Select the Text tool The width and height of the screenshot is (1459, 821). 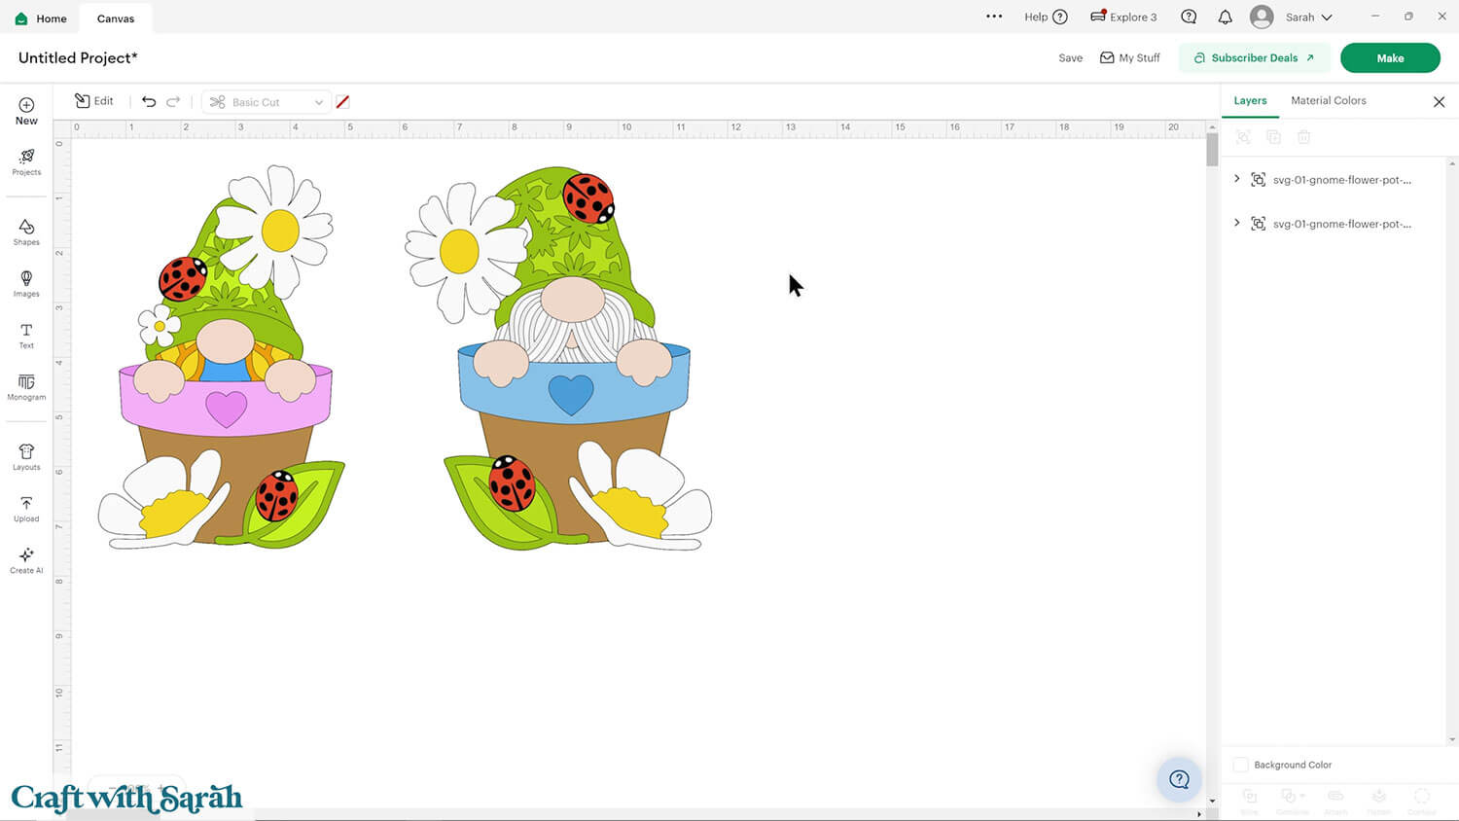pos(26,336)
